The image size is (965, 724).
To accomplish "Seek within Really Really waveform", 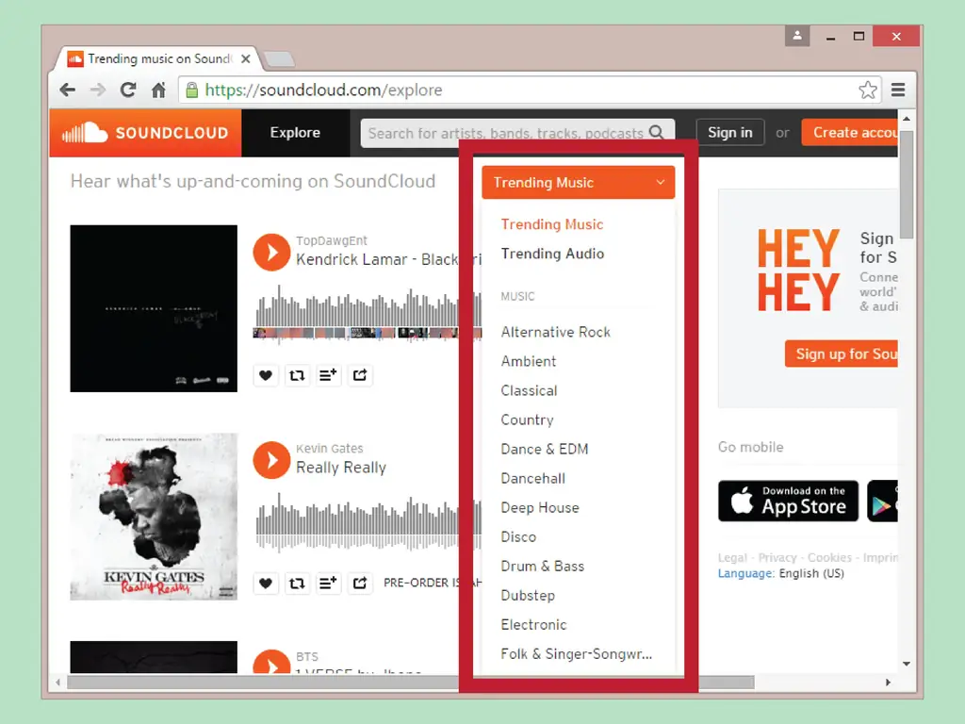I will pos(368,520).
